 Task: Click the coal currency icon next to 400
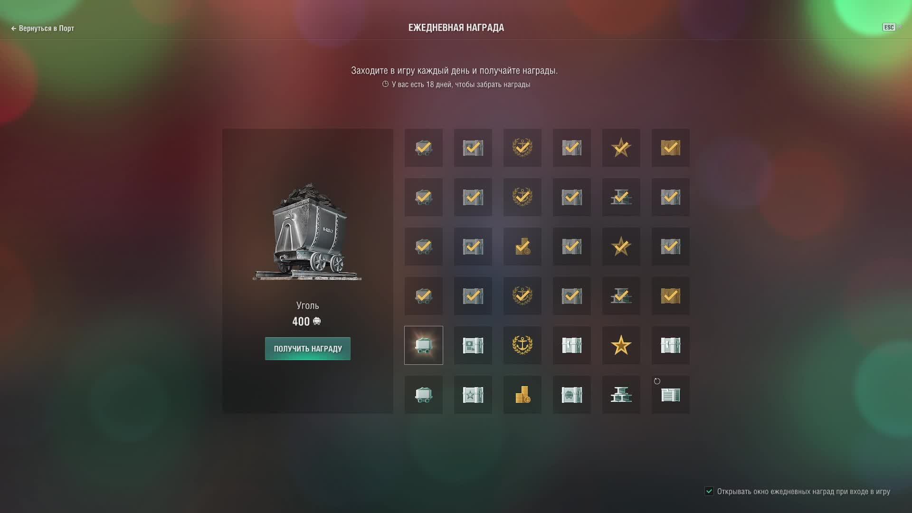click(x=317, y=322)
